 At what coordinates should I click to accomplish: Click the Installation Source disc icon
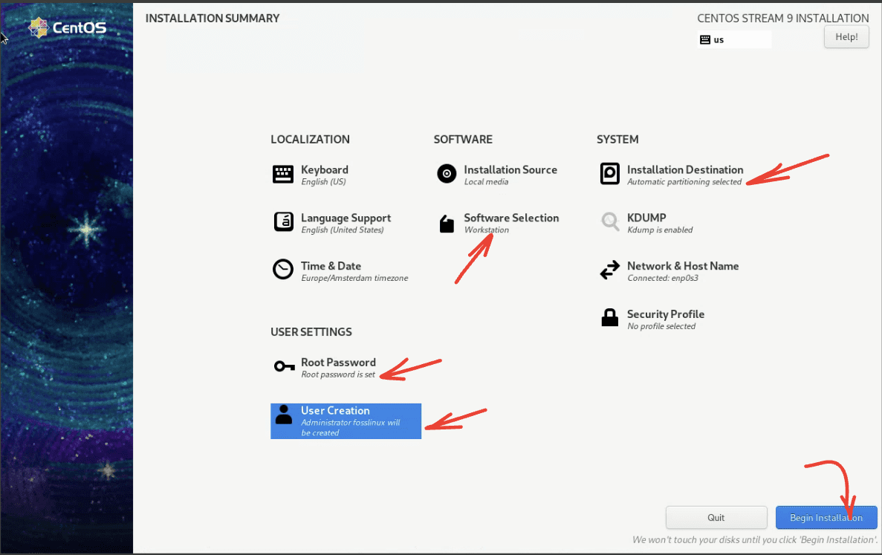[447, 174]
